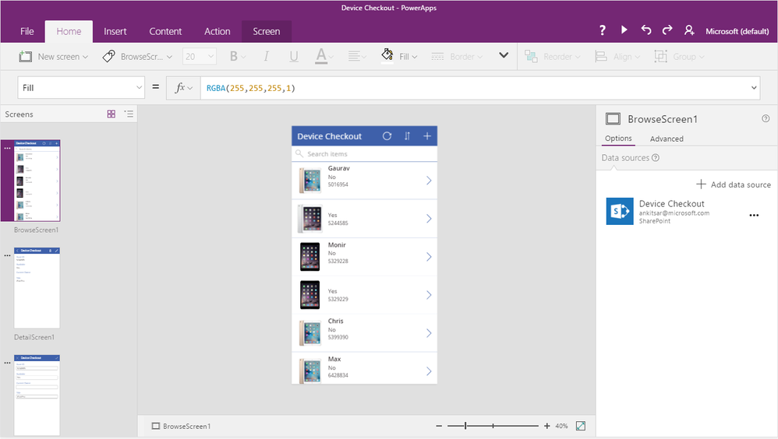Toggle italic text formatting
The height and width of the screenshot is (439, 778).
click(x=267, y=57)
